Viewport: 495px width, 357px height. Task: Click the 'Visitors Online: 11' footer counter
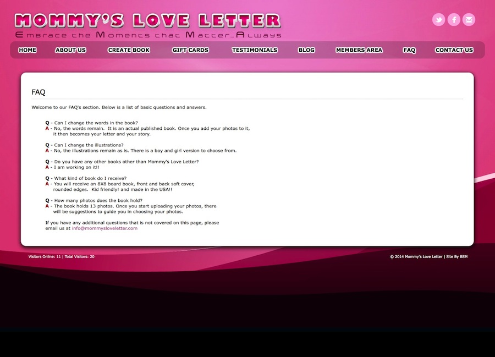(45, 257)
